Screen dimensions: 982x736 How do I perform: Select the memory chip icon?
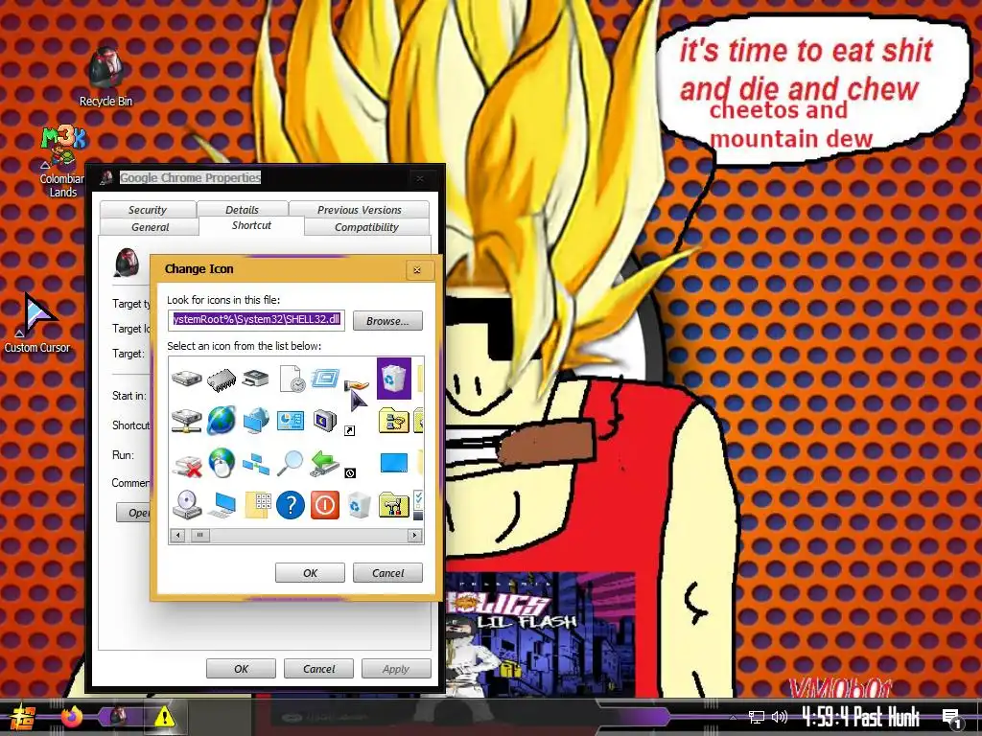pos(222,379)
